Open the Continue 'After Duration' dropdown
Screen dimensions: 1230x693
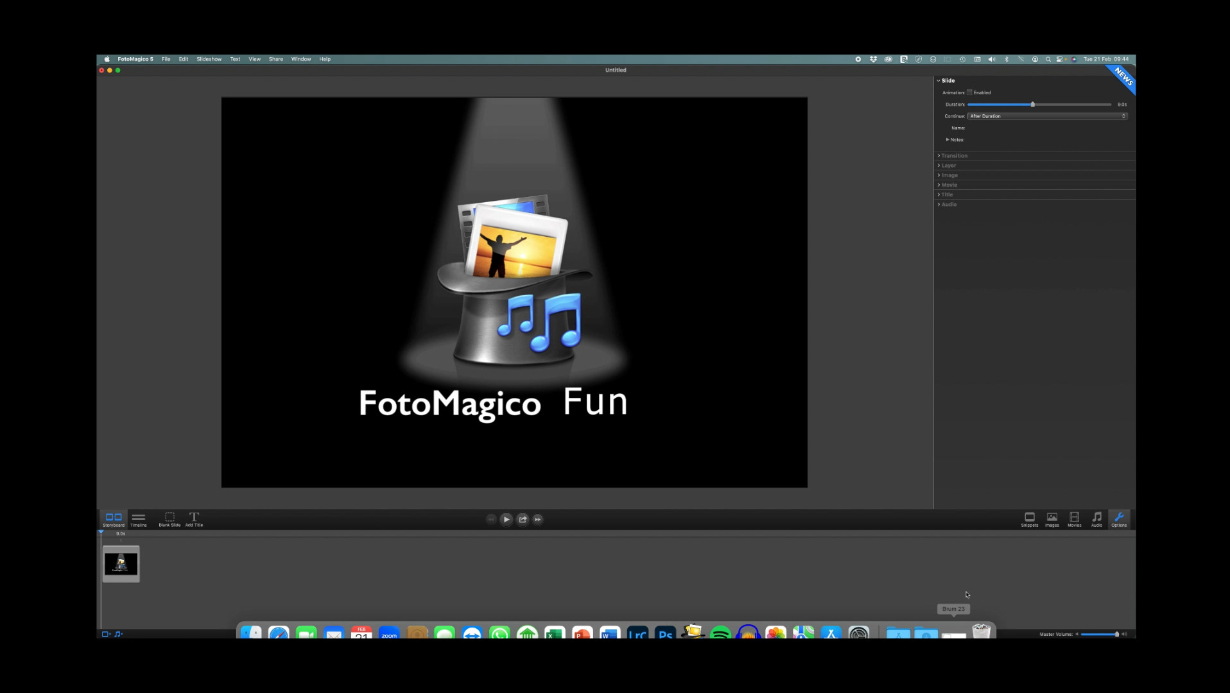(1047, 116)
